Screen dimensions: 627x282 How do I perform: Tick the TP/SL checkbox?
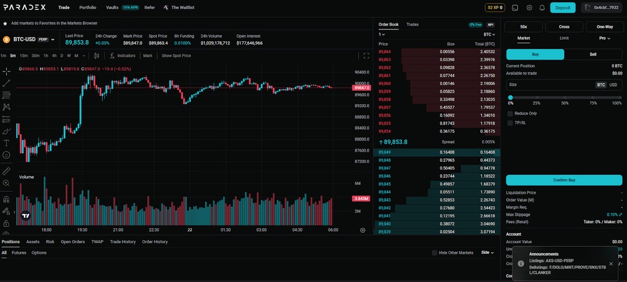[510, 123]
